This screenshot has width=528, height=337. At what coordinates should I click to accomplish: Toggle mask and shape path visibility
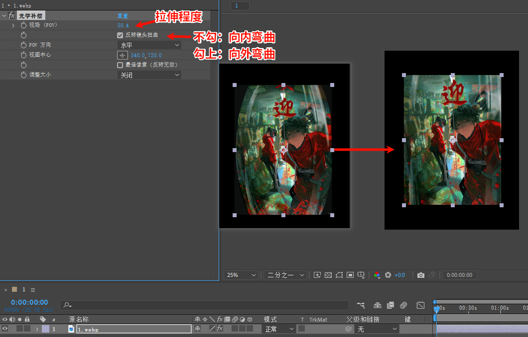(339, 275)
